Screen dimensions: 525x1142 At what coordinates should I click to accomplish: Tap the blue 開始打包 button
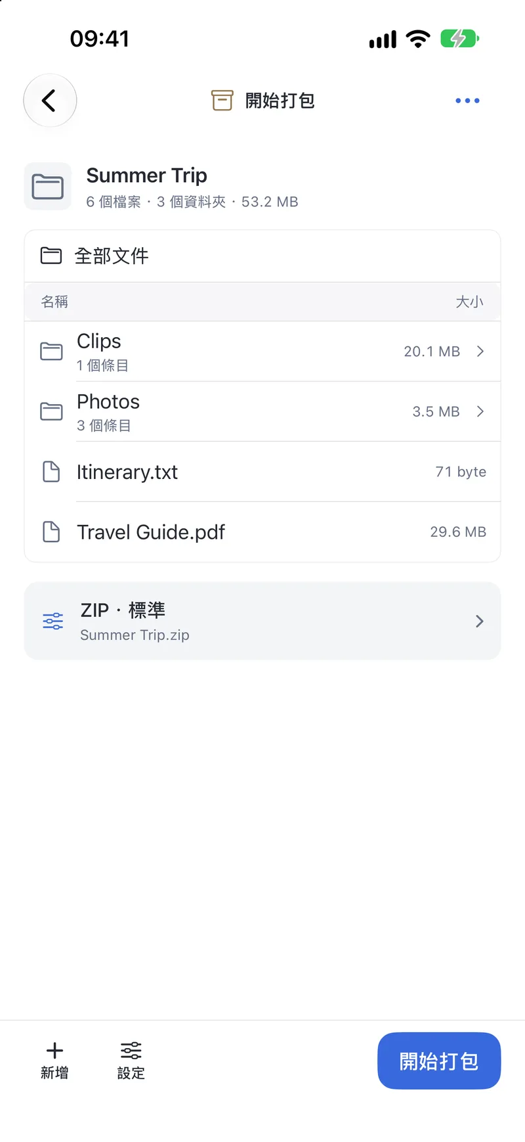(439, 1061)
